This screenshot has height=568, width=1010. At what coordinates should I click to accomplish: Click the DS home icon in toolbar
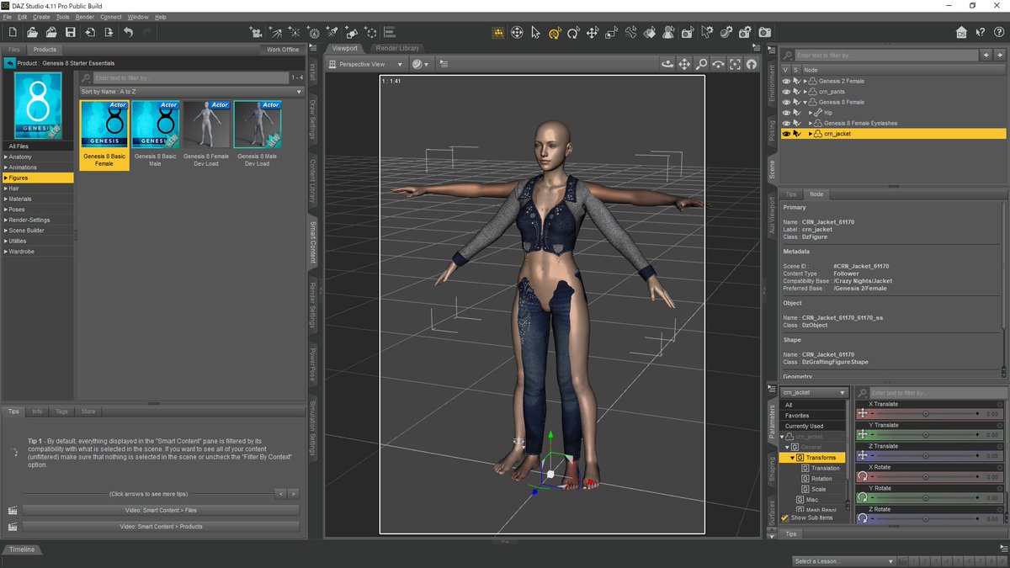(962, 32)
